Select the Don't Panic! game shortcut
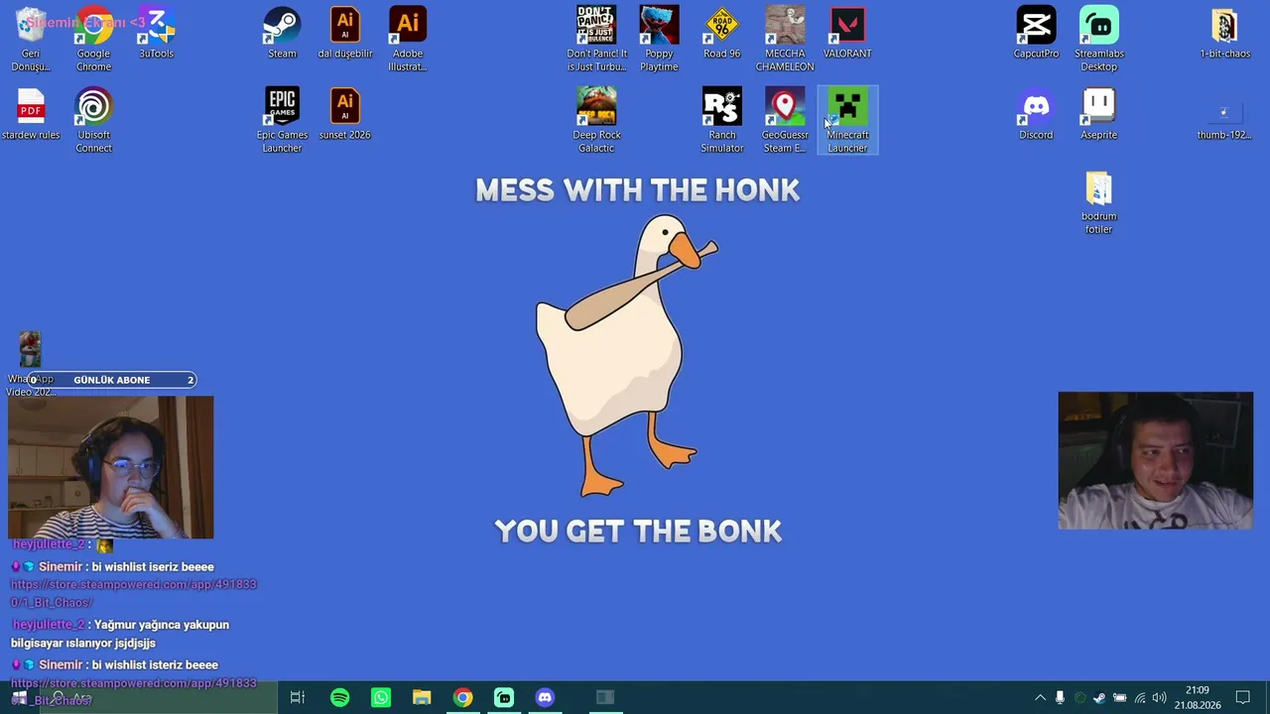 (x=596, y=40)
